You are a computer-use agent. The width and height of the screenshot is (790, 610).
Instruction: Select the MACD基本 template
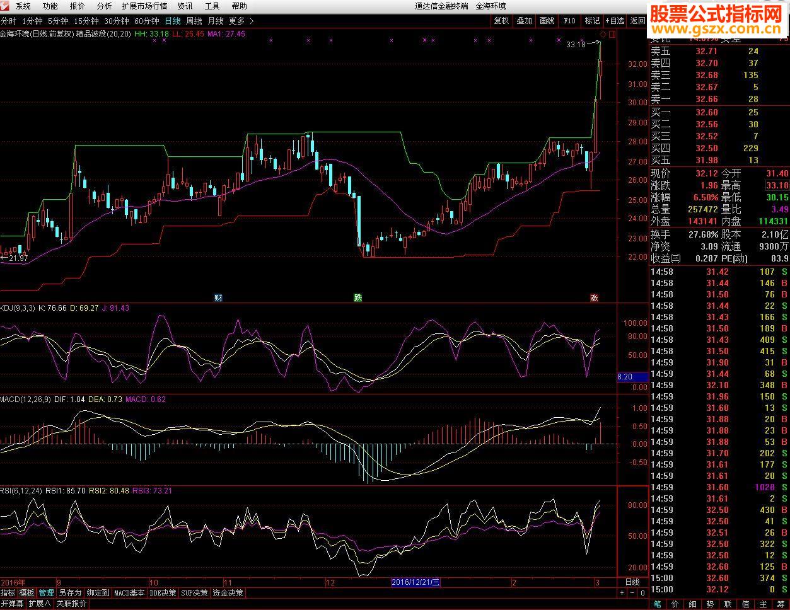pyautogui.click(x=129, y=593)
